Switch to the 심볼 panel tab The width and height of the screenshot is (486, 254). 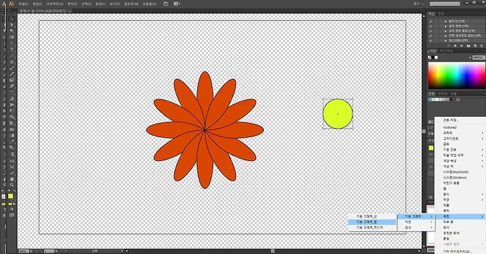[x=454, y=94]
